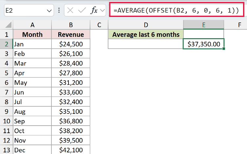Click the Mar cell
Viewport: 247px width, 154px height.
[32, 63]
